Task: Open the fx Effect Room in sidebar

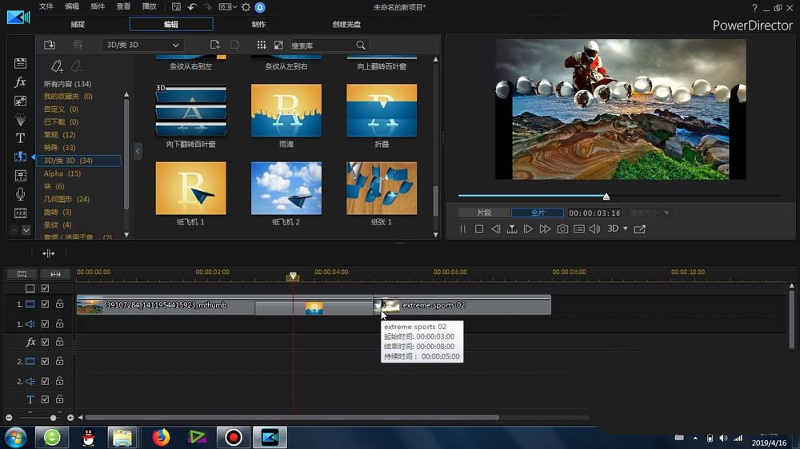Action: (x=21, y=82)
